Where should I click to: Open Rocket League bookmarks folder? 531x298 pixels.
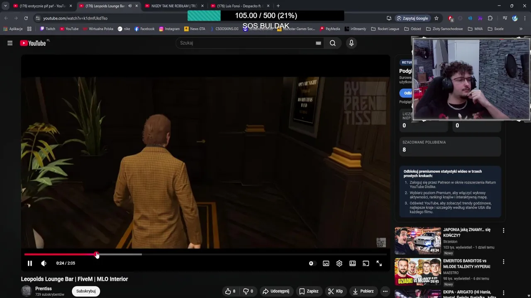(x=385, y=29)
